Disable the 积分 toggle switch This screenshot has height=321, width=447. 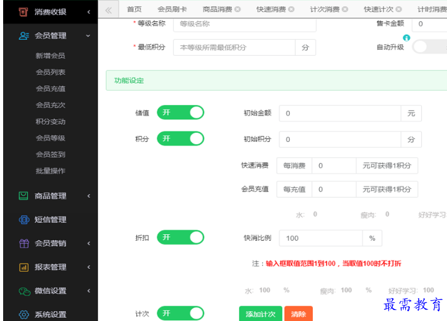pos(180,138)
